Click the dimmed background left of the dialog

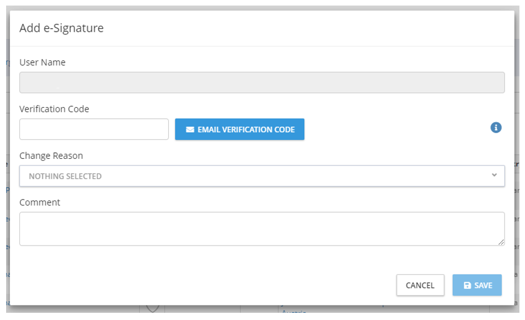(x=4, y=167)
